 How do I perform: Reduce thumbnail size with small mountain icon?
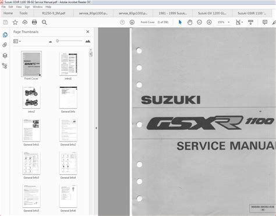(51, 41)
